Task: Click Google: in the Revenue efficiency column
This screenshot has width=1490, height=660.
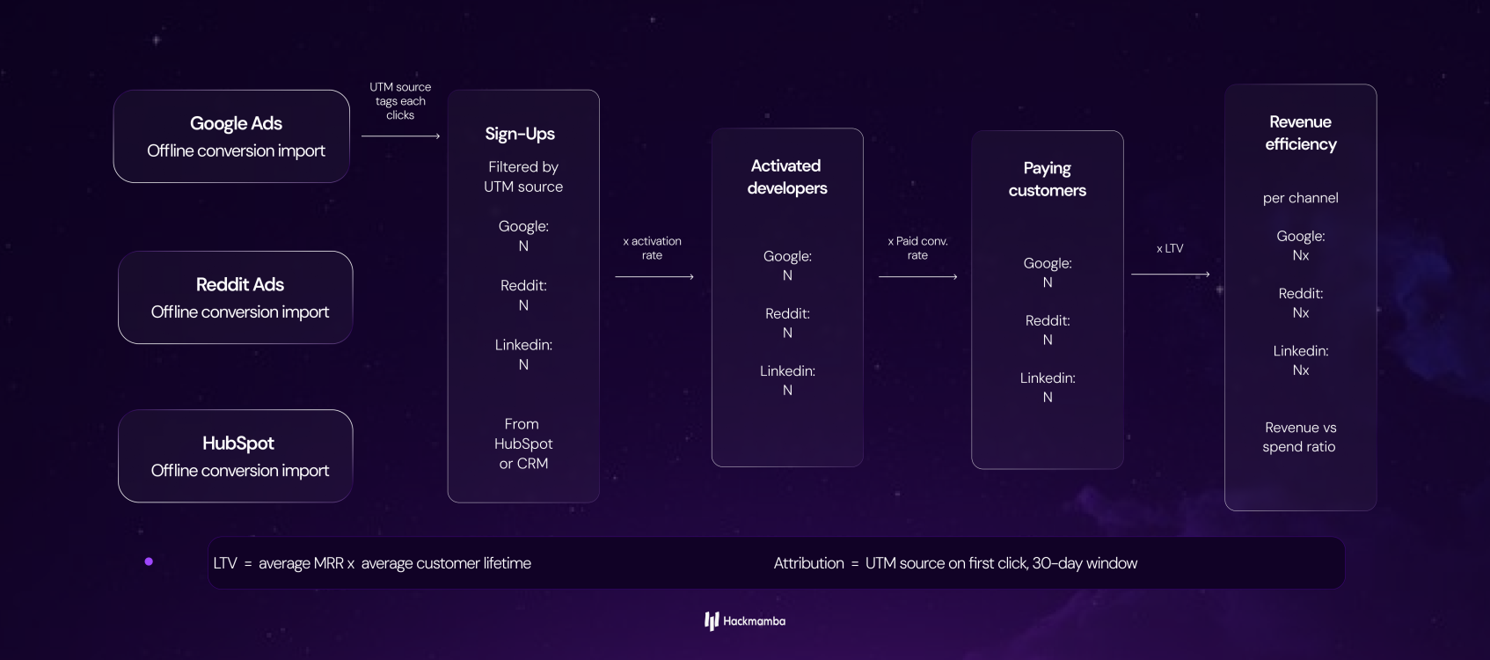Action: (x=1301, y=236)
